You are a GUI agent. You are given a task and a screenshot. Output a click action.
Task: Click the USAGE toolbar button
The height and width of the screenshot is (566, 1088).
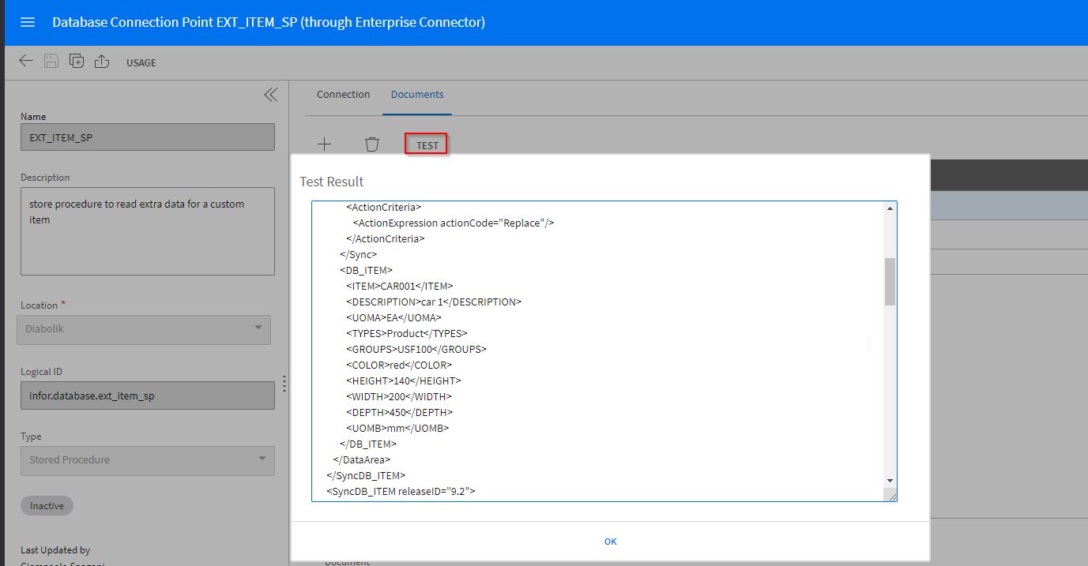coord(141,62)
